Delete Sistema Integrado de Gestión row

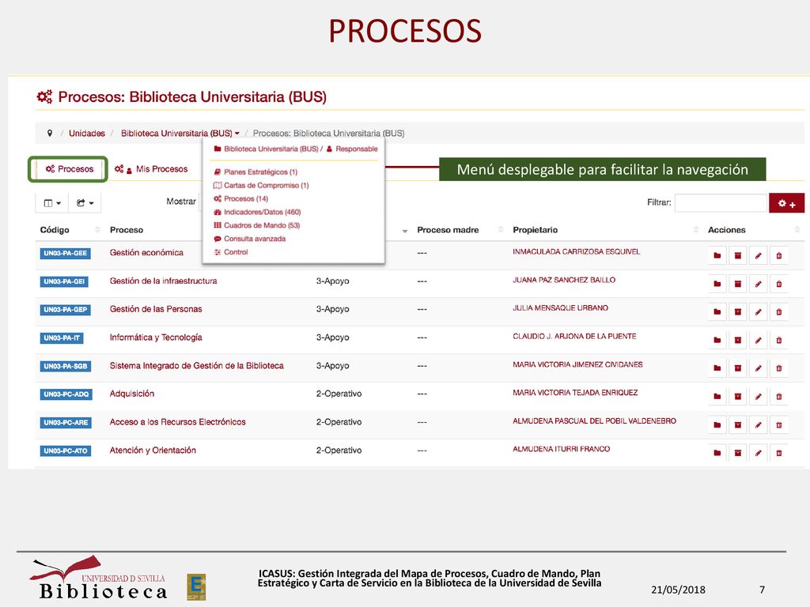779,368
